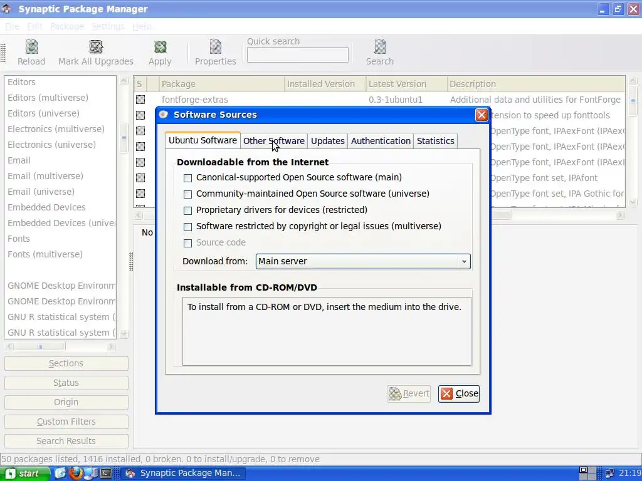Click the Package column header
642x481 pixels.
pos(221,84)
